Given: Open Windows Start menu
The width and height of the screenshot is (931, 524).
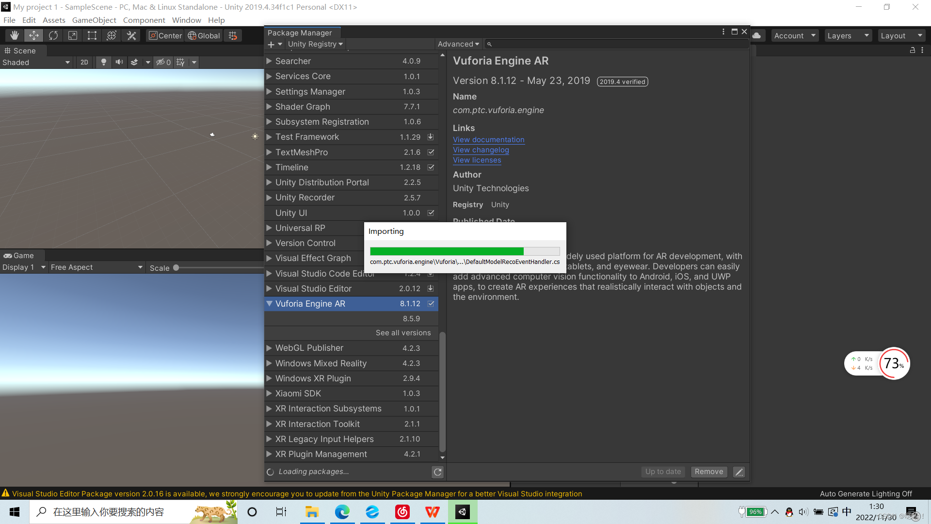Looking at the screenshot, I should click(x=15, y=512).
